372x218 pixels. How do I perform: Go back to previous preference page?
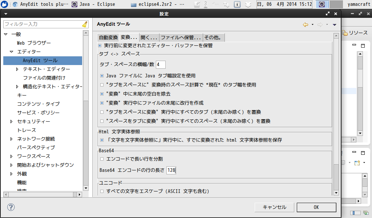(305, 24)
